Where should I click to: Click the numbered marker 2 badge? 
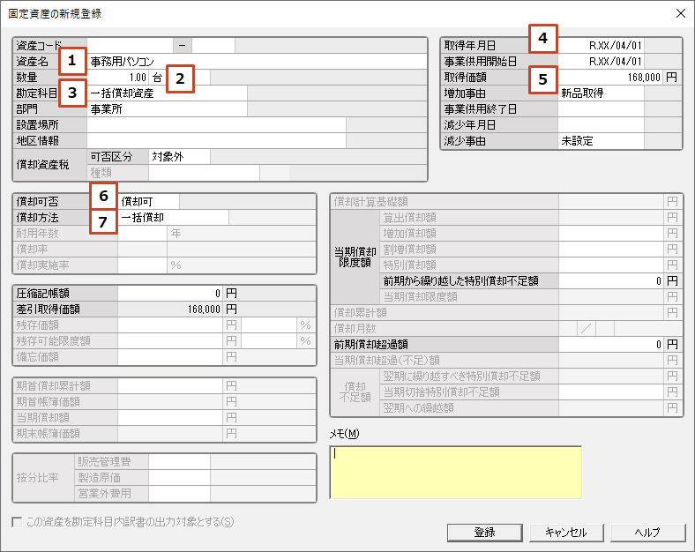(x=180, y=78)
